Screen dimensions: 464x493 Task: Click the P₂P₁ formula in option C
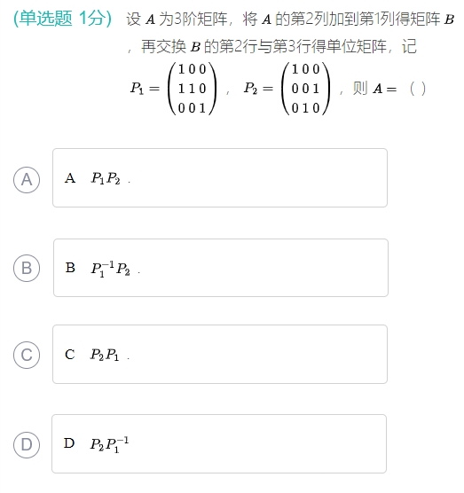[x=105, y=355]
